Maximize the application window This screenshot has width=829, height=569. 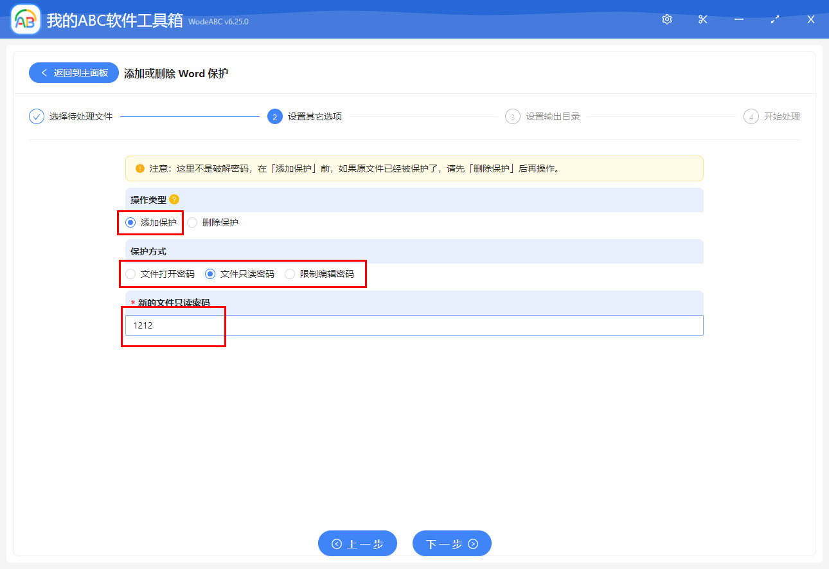(x=775, y=19)
